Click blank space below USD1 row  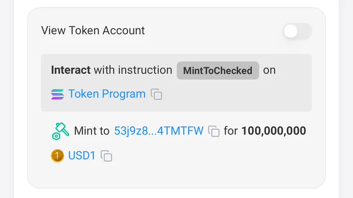click(177, 176)
